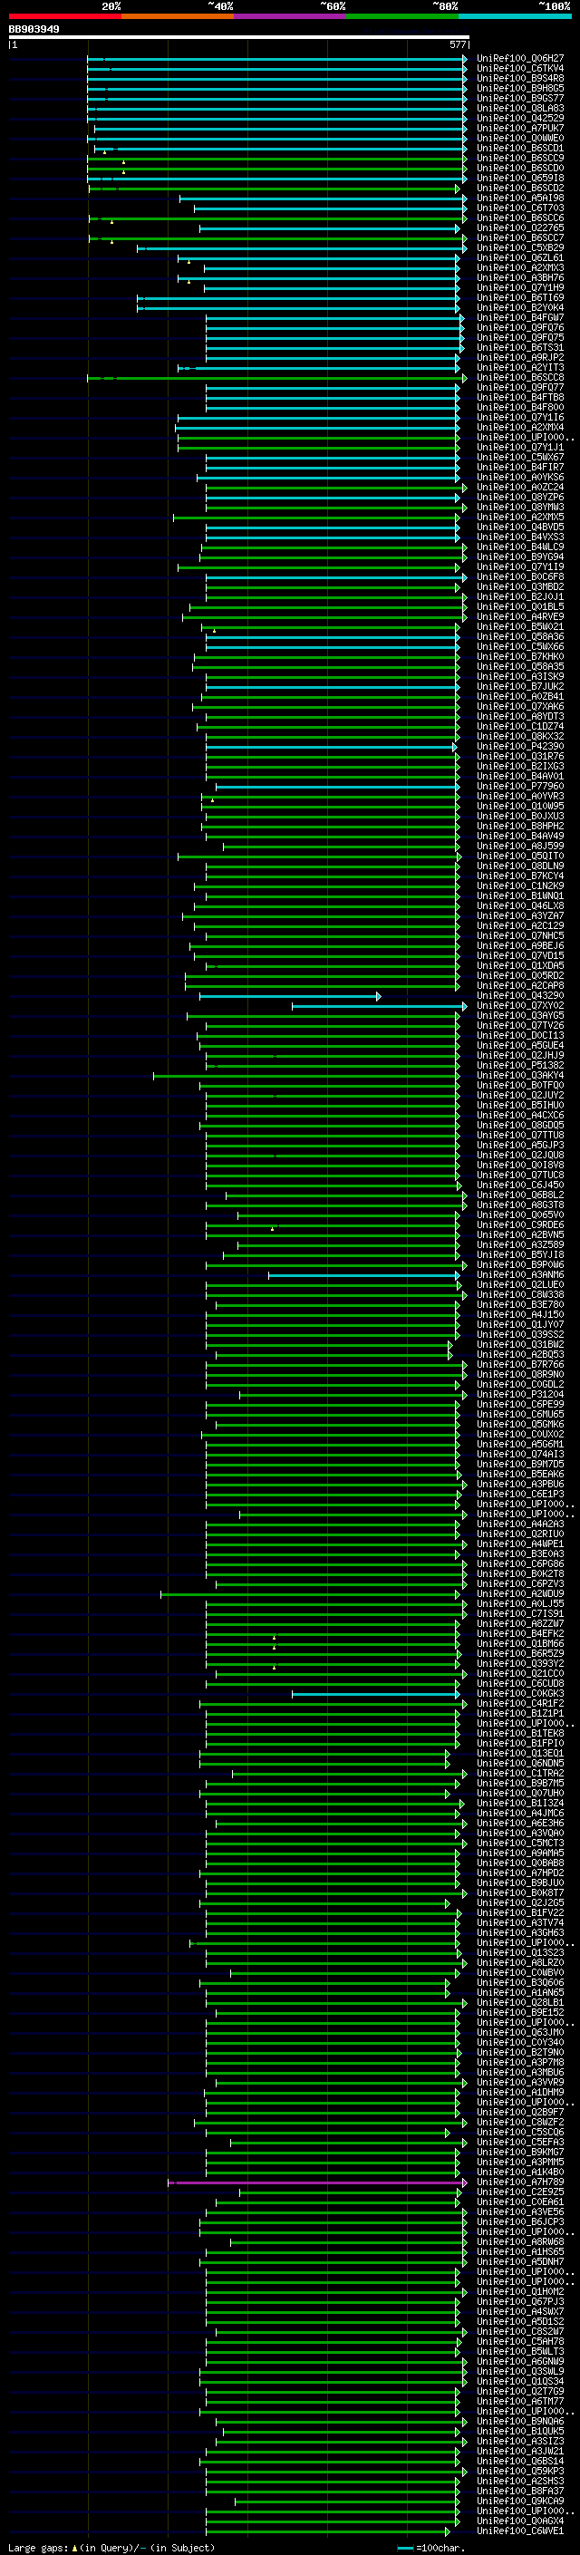The width and height of the screenshot is (580, 2555).
Task: Click the query end position 577
Action: (x=458, y=44)
